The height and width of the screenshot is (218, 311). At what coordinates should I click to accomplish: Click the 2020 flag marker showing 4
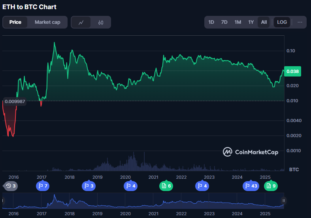click(130, 186)
